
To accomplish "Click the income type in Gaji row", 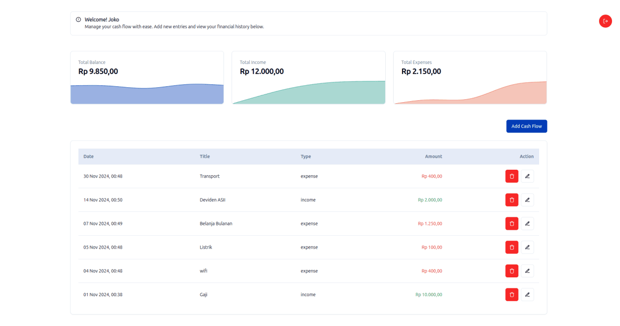I will click(x=308, y=295).
